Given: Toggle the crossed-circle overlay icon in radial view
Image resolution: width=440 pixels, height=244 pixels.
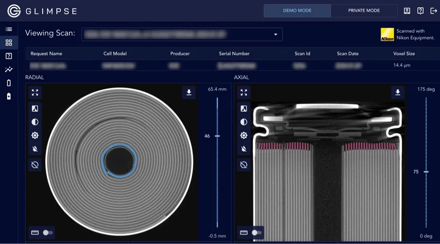Looking at the screenshot, I should point(35,165).
